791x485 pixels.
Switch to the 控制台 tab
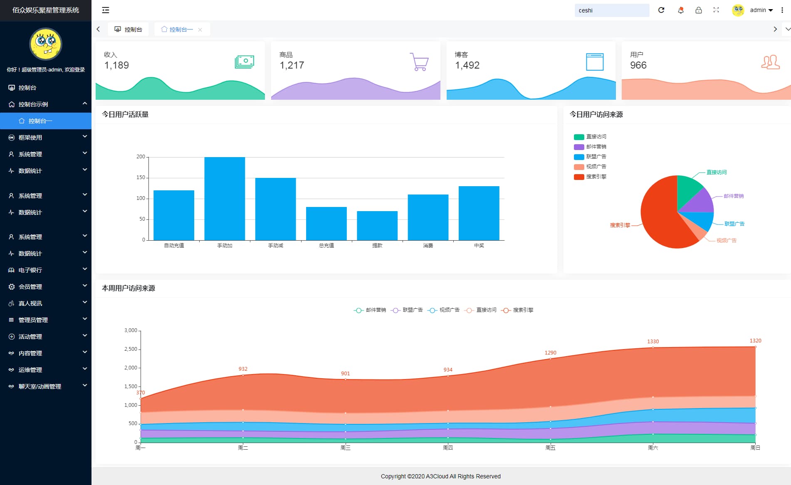tap(129, 30)
